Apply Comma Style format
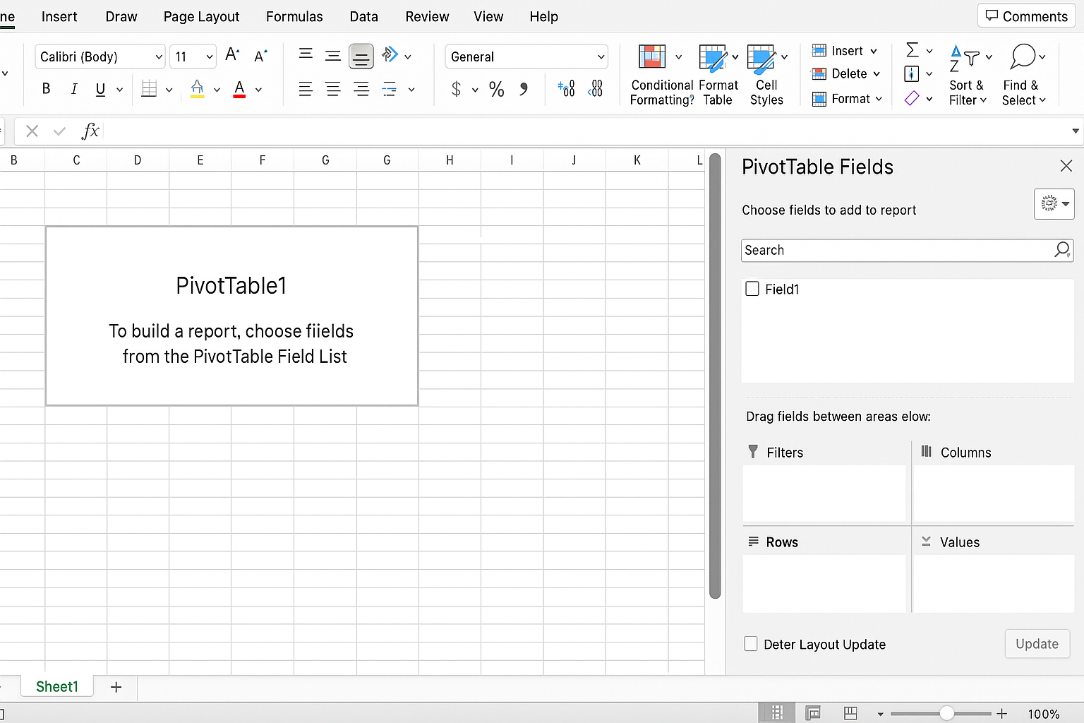1084x723 pixels. click(x=524, y=89)
